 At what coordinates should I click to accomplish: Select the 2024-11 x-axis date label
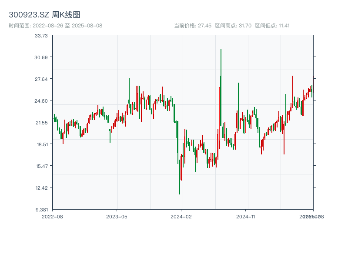pos(245,216)
